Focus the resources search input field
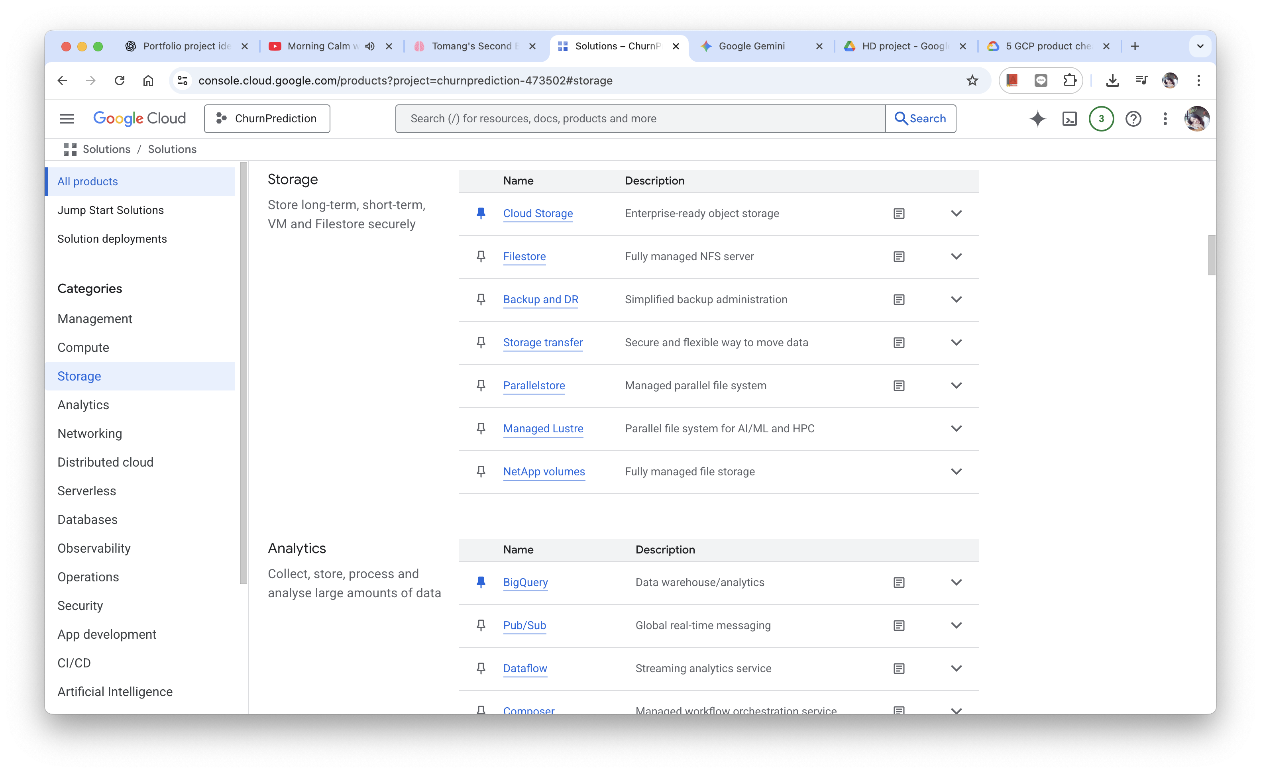The image size is (1261, 773). tap(640, 119)
